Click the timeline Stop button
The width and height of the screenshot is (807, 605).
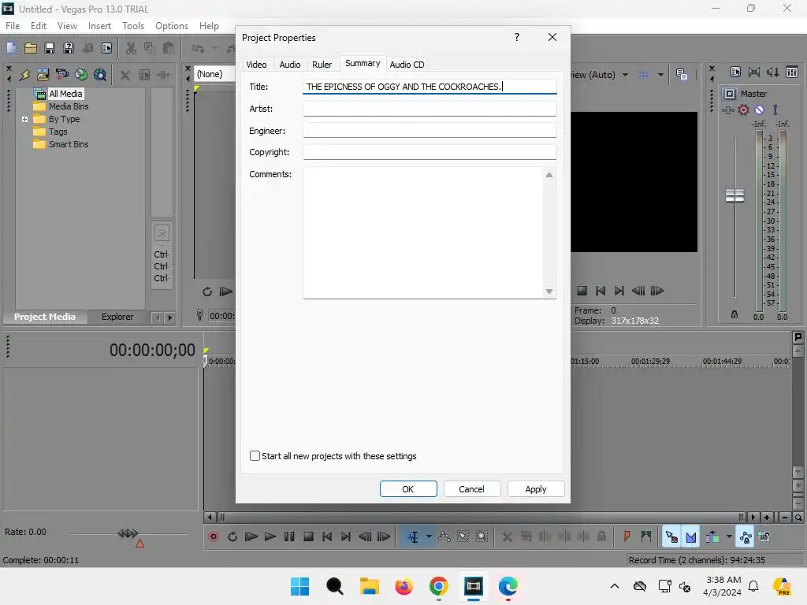[308, 536]
